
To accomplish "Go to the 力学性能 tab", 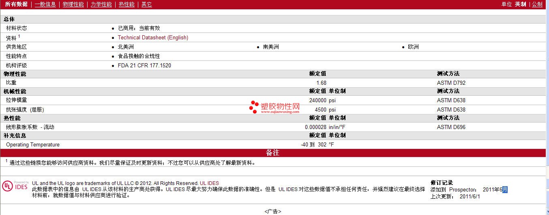I will click(101, 4).
